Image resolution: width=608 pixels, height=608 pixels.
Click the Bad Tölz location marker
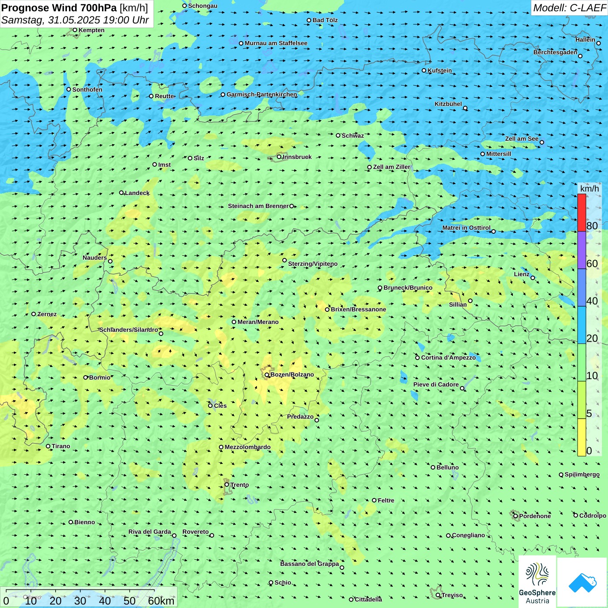coord(309,20)
